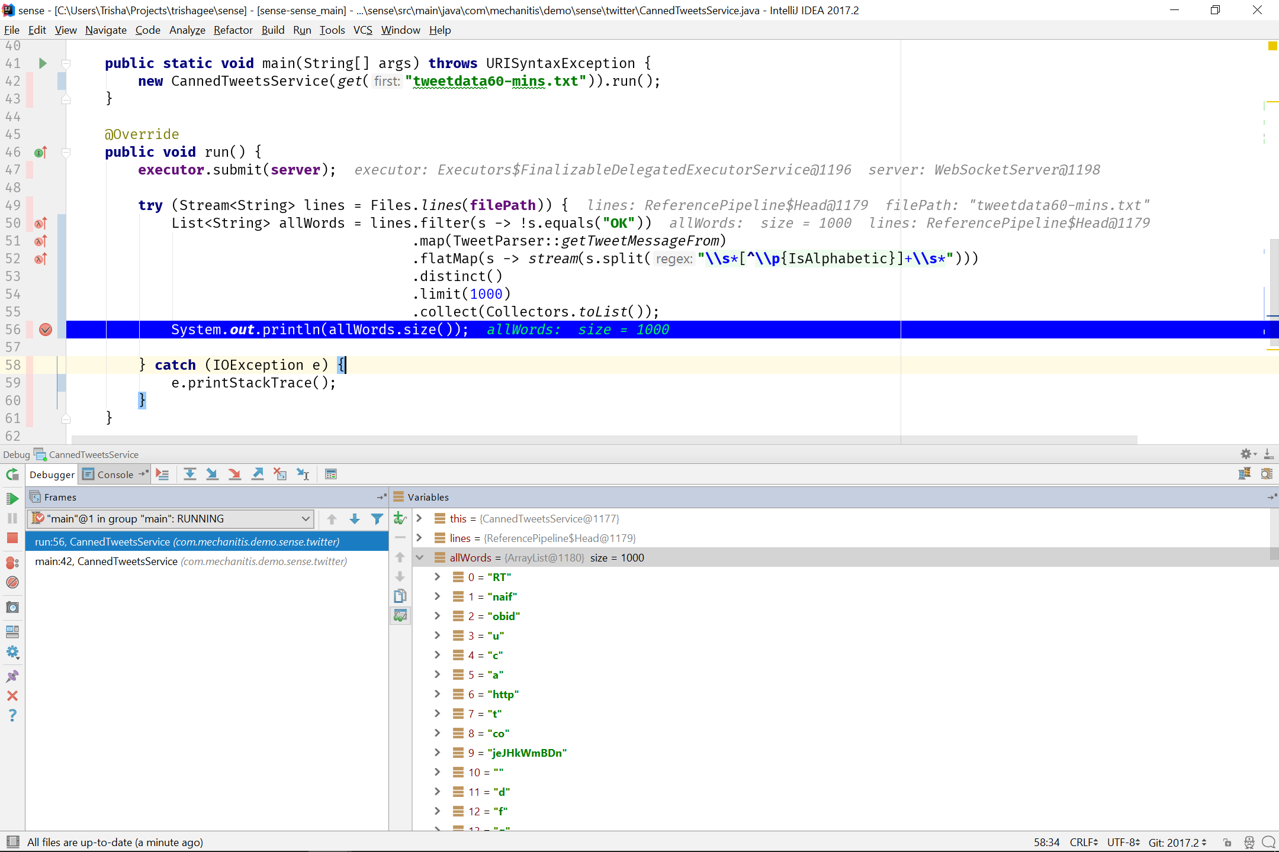Screen dimensions: 1279x852
Task: Switch to the Debugger tab
Action: click(52, 475)
